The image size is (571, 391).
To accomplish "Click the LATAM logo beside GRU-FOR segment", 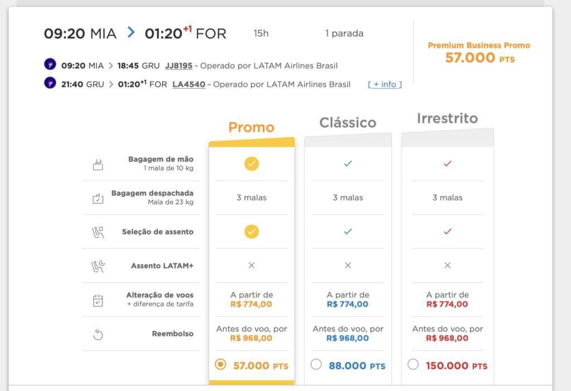I will pos(50,83).
